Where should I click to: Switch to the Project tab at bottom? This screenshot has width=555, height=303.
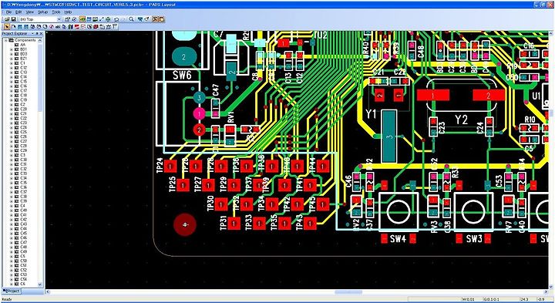click(x=12, y=291)
